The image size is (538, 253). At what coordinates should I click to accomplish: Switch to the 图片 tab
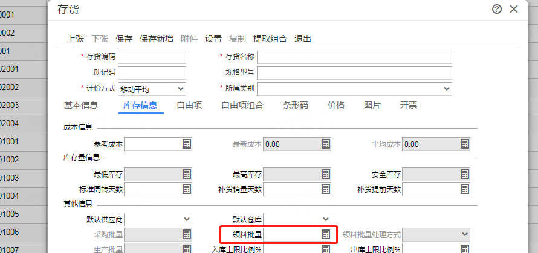pyautogui.click(x=372, y=105)
